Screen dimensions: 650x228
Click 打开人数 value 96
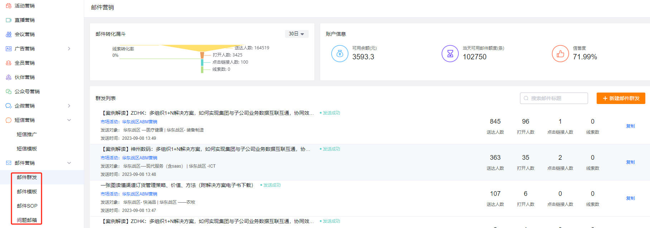point(525,122)
